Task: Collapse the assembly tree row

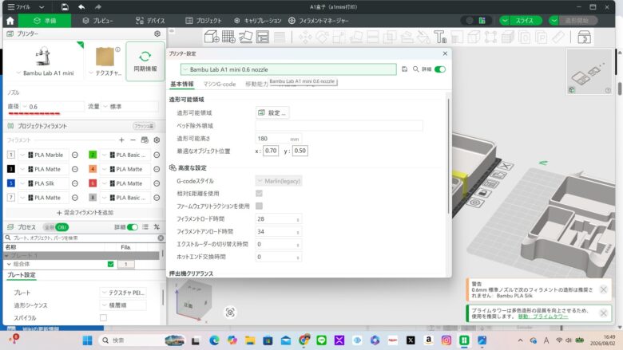Action: point(9,264)
